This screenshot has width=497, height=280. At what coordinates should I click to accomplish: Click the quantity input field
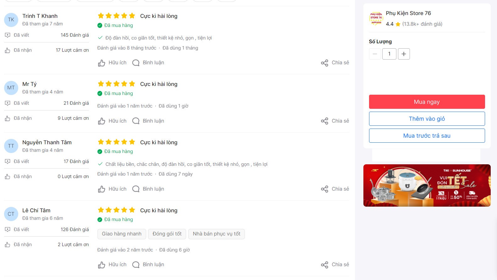pyautogui.click(x=389, y=54)
